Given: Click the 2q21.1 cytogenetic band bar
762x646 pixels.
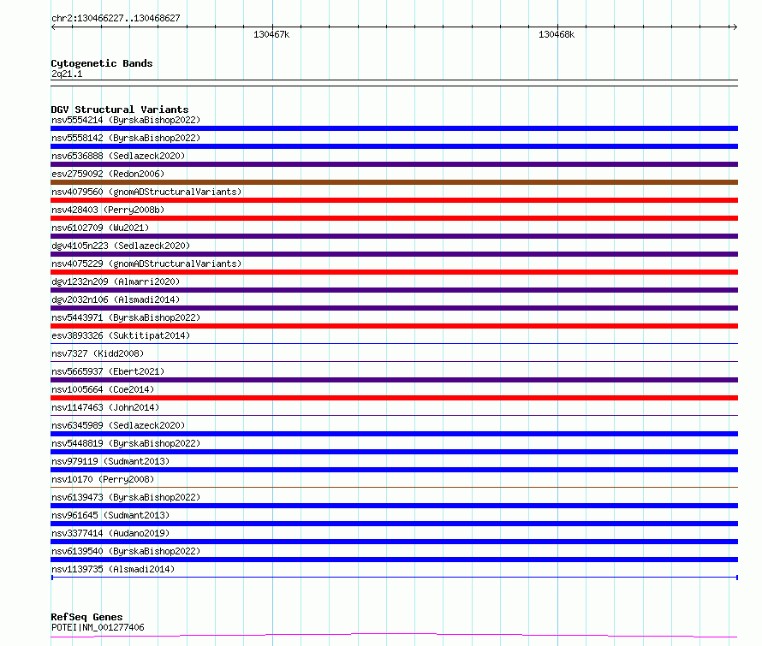Looking at the screenshot, I should 394,83.
